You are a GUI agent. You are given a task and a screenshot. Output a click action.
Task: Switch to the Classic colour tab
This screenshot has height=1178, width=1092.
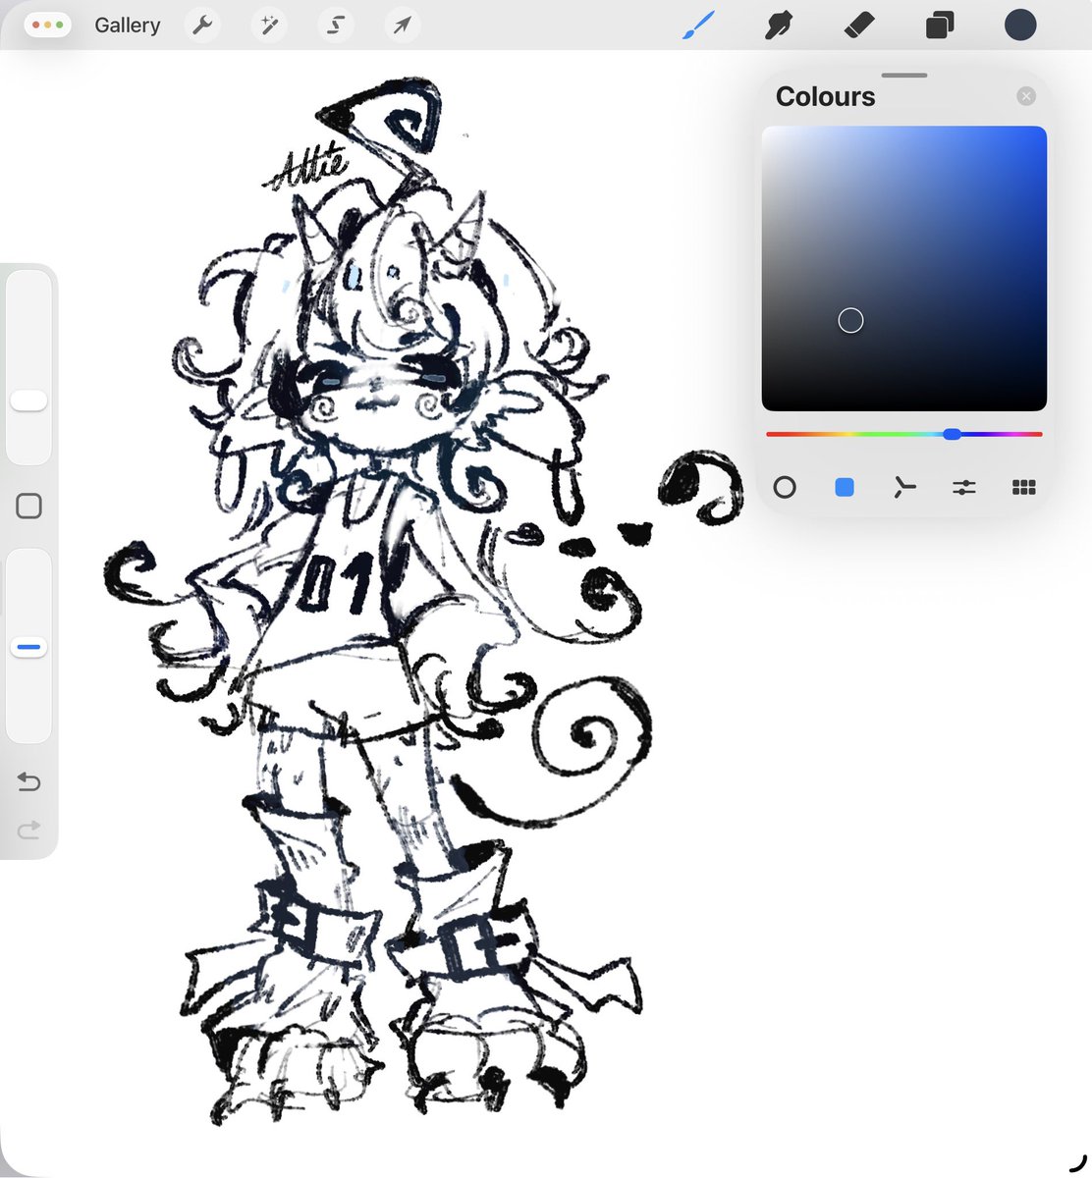click(845, 487)
